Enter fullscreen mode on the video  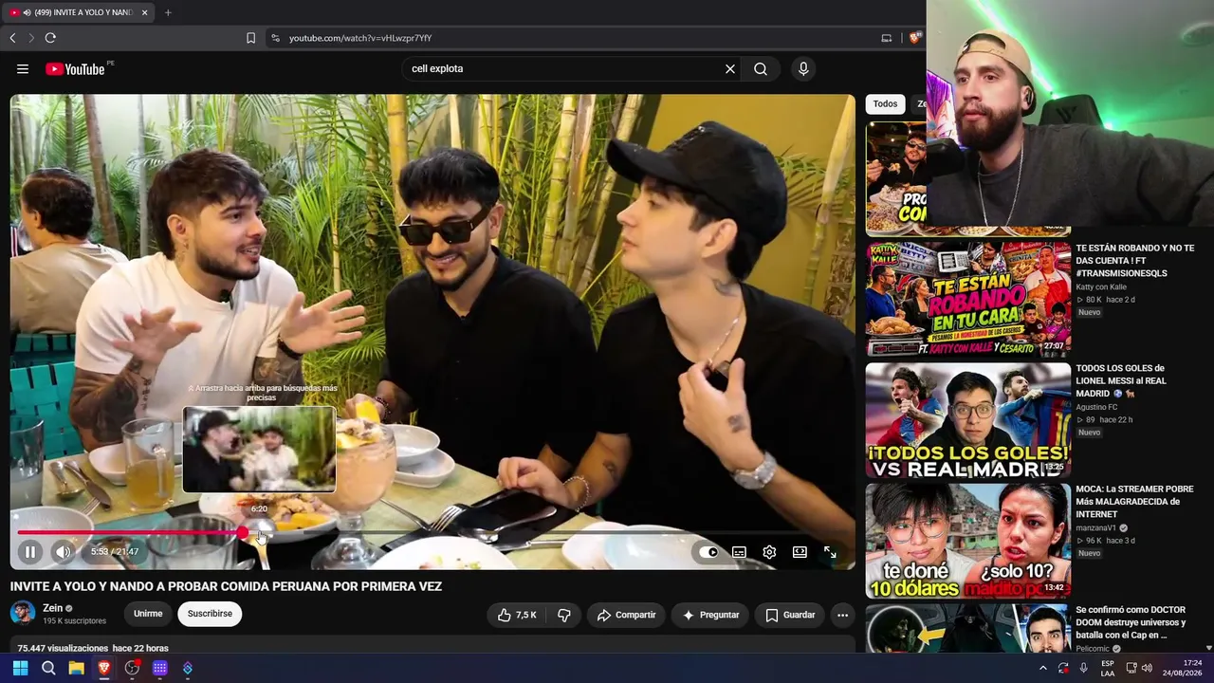point(830,552)
